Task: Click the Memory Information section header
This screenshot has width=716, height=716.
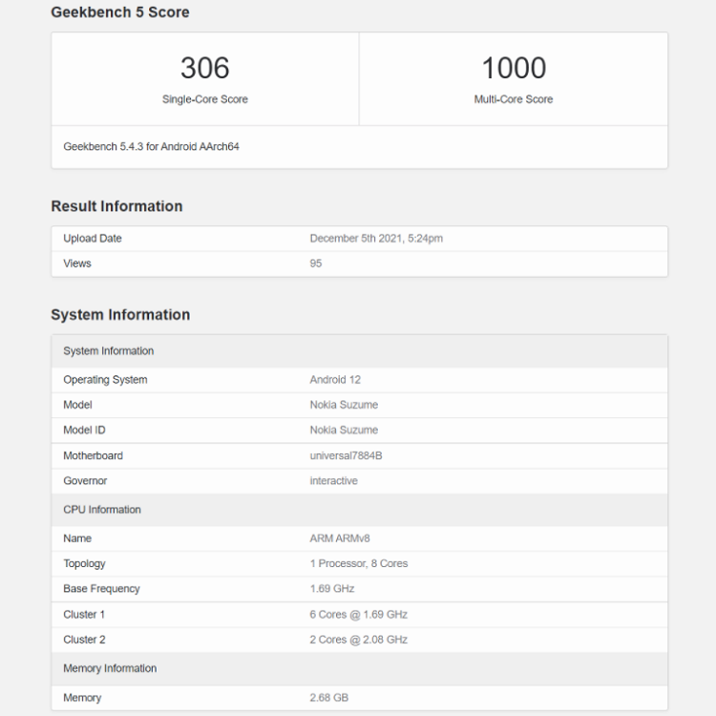Action: click(x=360, y=668)
